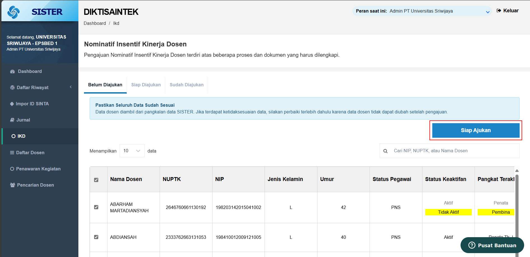Click the NUPTK 2333762663131053 cell

[186, 237]
